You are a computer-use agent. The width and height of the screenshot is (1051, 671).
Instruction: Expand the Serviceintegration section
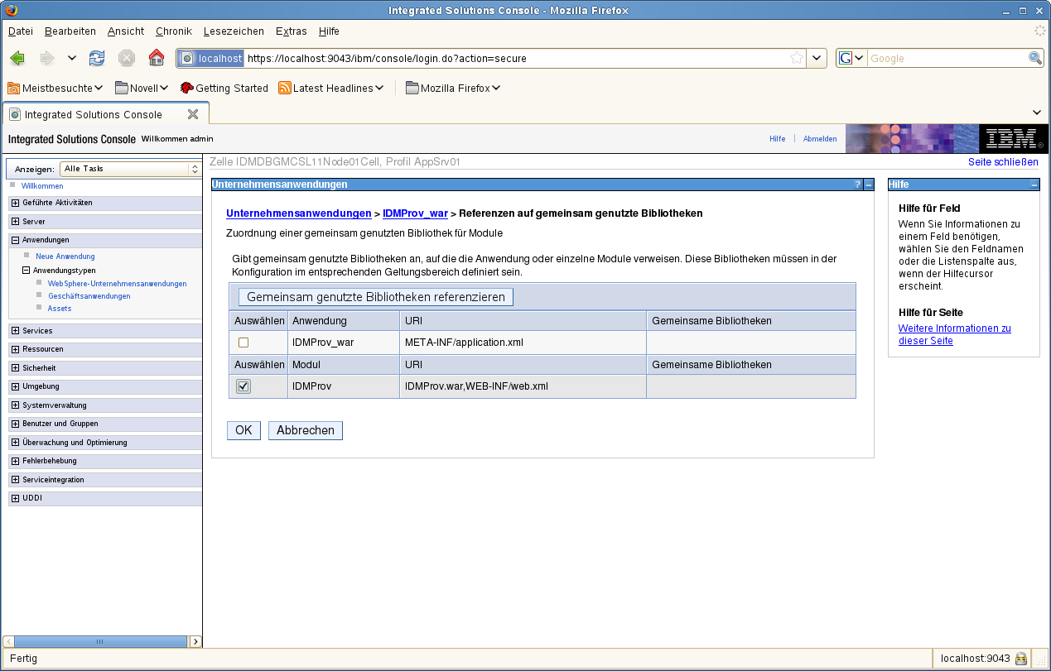click(x=15, y=480)
